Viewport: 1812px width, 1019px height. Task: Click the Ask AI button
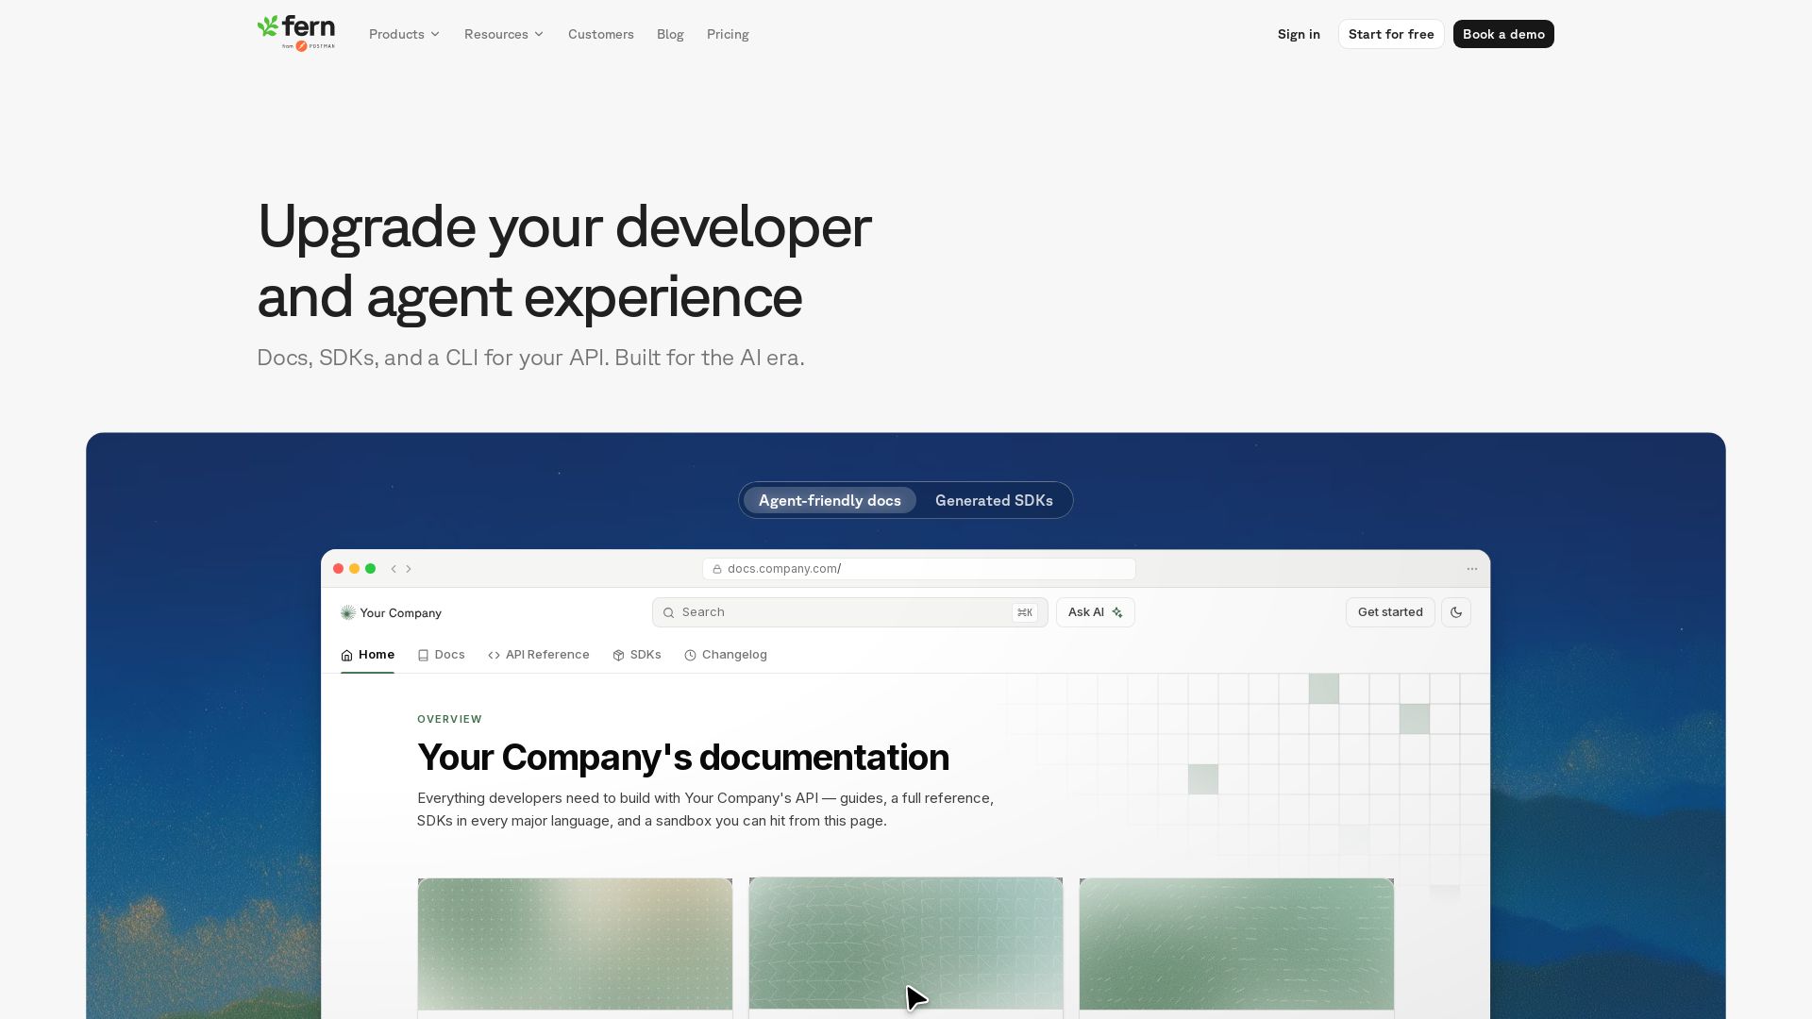click(x=1095, y=612)
